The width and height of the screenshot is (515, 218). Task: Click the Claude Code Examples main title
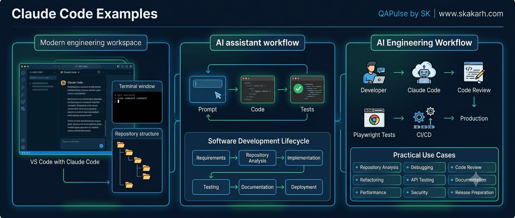tap(85, 14)
